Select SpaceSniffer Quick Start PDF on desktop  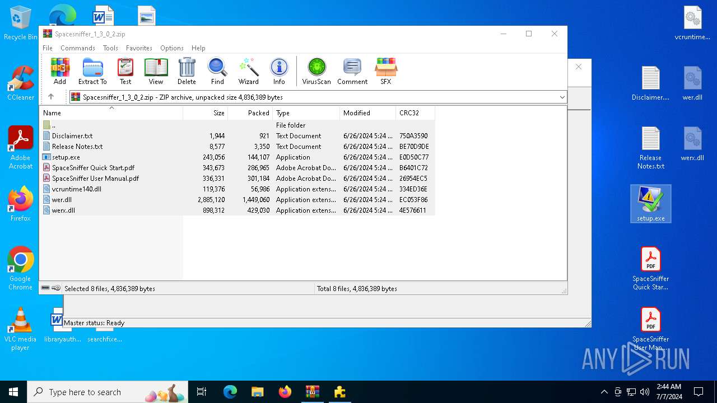tap(650, 269)
